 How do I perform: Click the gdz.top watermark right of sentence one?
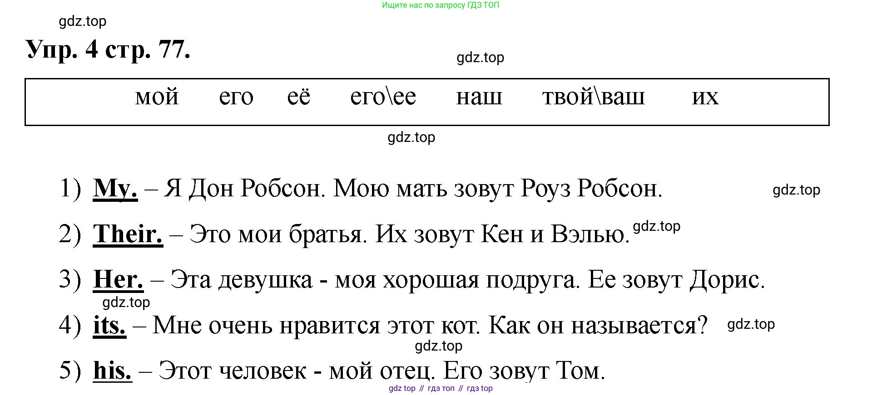[796, 190]
